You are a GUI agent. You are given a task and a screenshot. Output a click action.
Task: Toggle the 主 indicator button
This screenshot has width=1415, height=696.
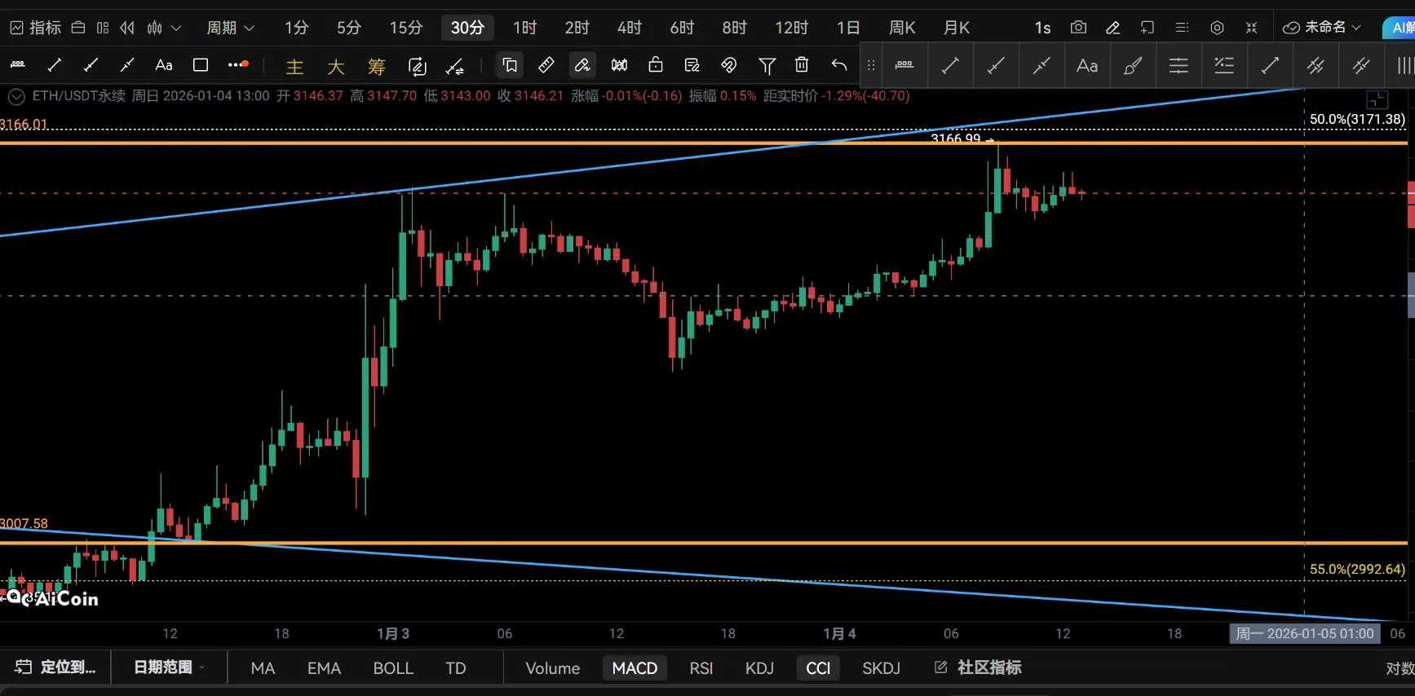[294, 67]
